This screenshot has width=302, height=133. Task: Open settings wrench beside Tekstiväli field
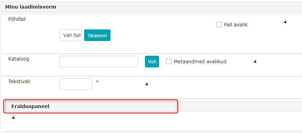pyautogui.click(x=147, y=84)
